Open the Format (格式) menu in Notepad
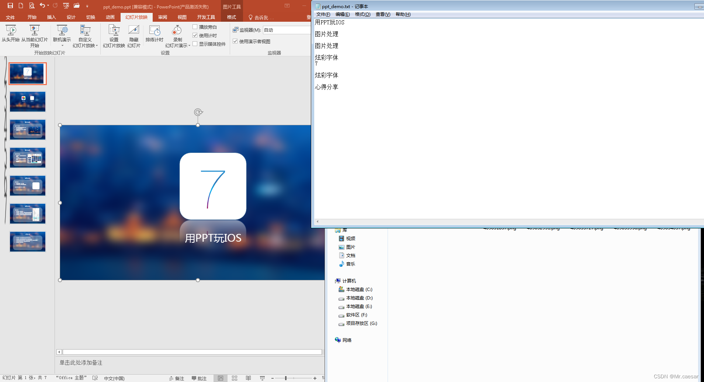Screen dimensions: 704x382 (363, 14)
